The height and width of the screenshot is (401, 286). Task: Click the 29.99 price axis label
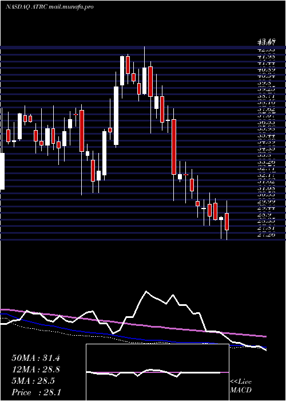pos(266,202)
